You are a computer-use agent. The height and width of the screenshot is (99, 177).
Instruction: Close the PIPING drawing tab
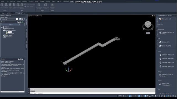(x=21, y=13)
